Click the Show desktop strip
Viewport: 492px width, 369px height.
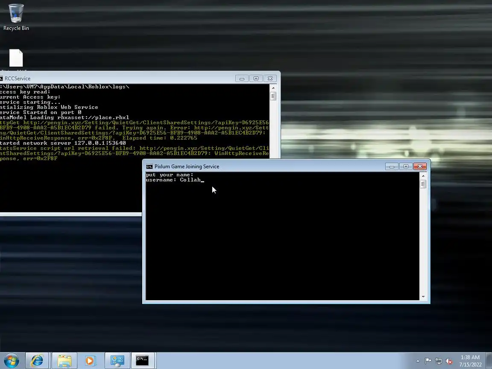pyautogui.click(x=489, y=360)
